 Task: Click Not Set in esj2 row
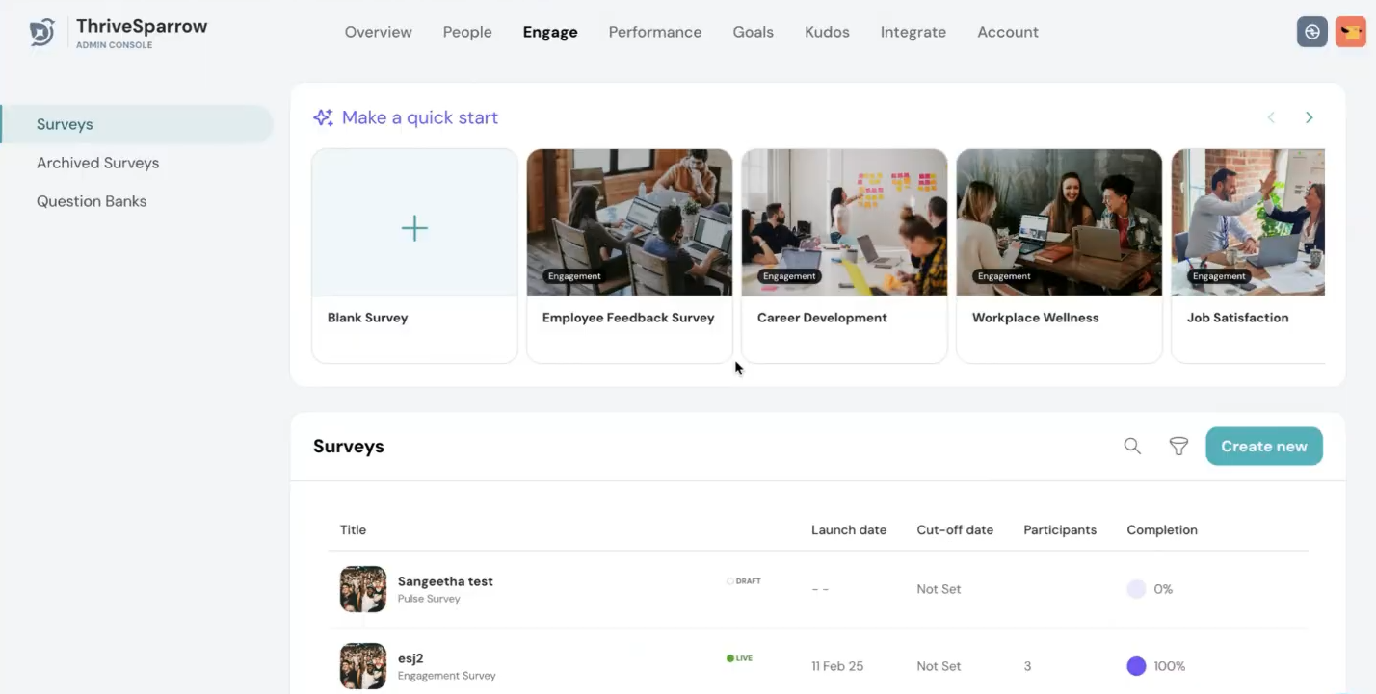coord(939,666)
